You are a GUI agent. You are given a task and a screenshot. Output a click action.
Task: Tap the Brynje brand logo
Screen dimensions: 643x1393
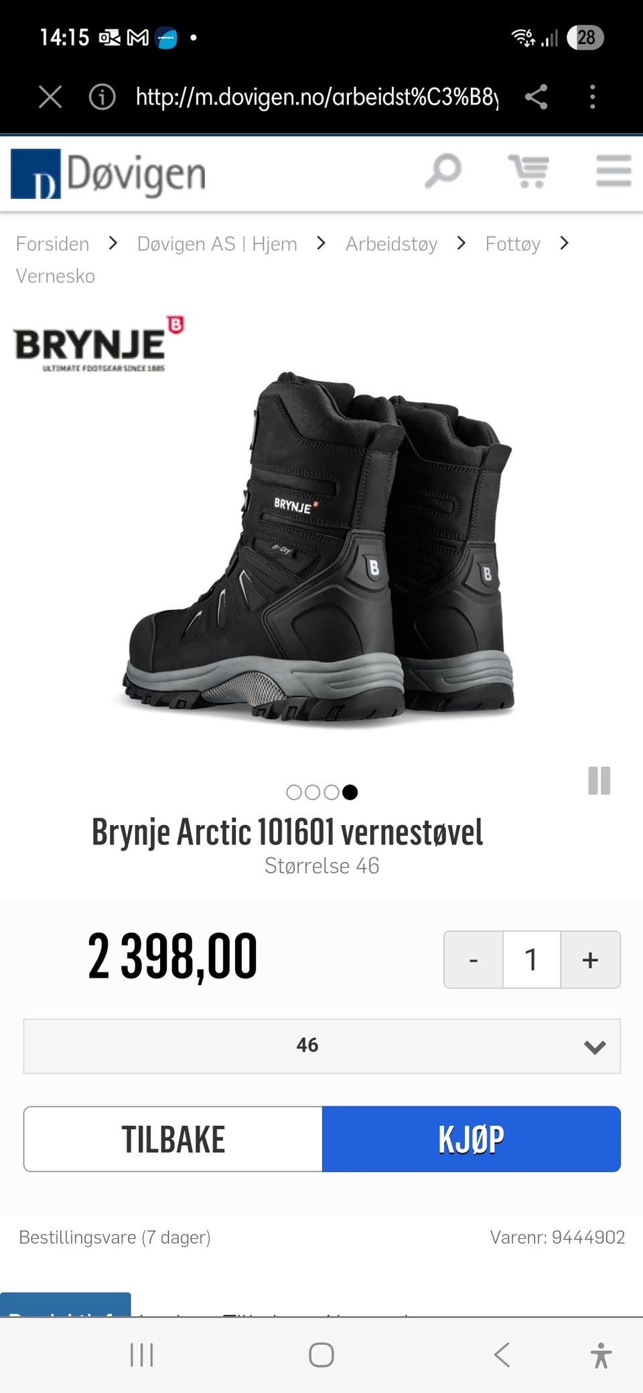[x=98, y=344]
